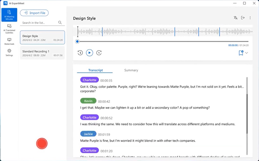This screenshot has height=161, width=259.
Task: Click the search magnifier icon
Action: coord(60,23)
